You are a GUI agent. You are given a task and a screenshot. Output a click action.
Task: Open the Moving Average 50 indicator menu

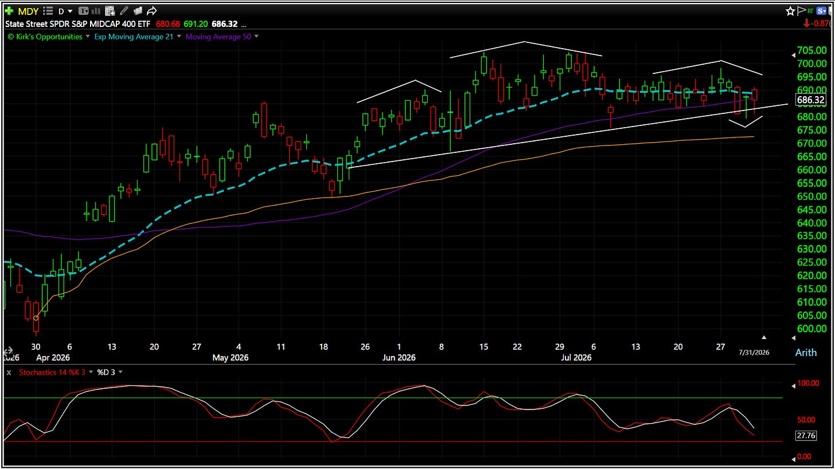tap(256, 37)
